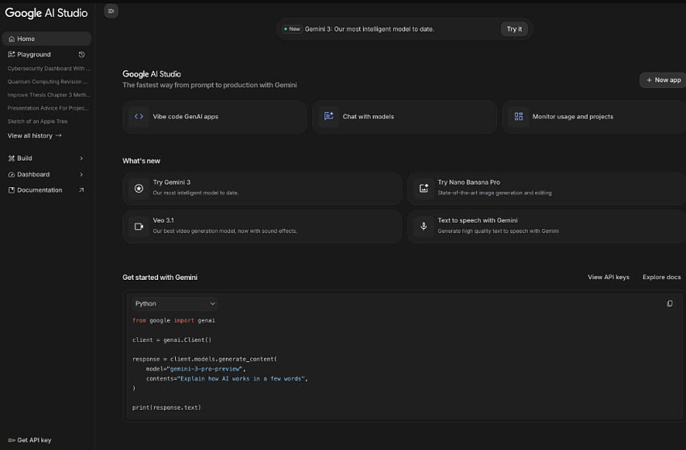Copy the Python code snippet

(x=669, y=303)
